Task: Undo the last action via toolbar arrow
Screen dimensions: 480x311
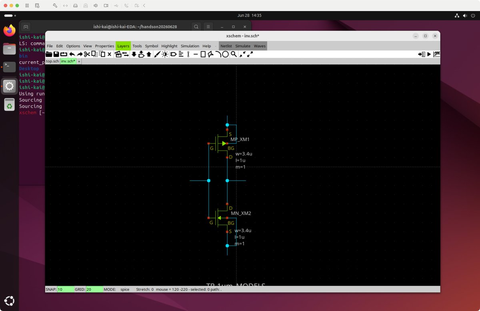Action: click(x=72, y=54)
